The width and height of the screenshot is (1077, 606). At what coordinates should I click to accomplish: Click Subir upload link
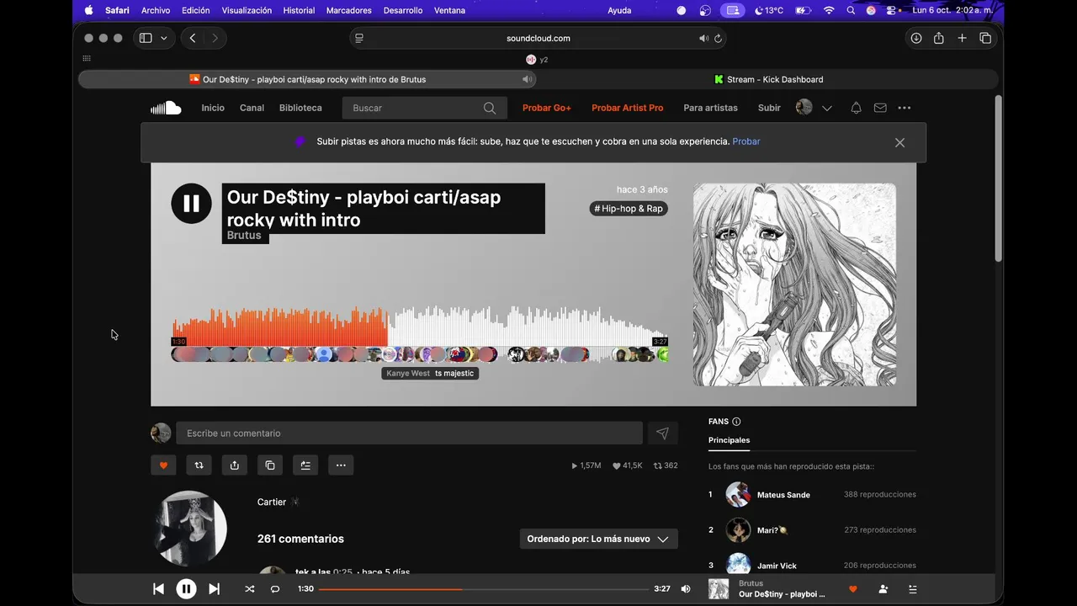769,108
